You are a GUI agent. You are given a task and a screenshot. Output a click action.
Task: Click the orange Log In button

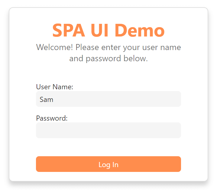click(108, 164)
